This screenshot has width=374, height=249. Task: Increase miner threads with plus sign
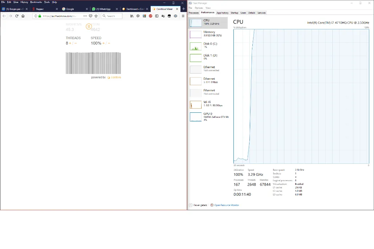click(70, 43)
